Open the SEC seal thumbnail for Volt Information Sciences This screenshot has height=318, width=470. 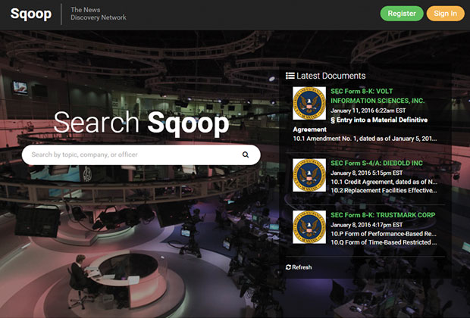click(309, 103)
